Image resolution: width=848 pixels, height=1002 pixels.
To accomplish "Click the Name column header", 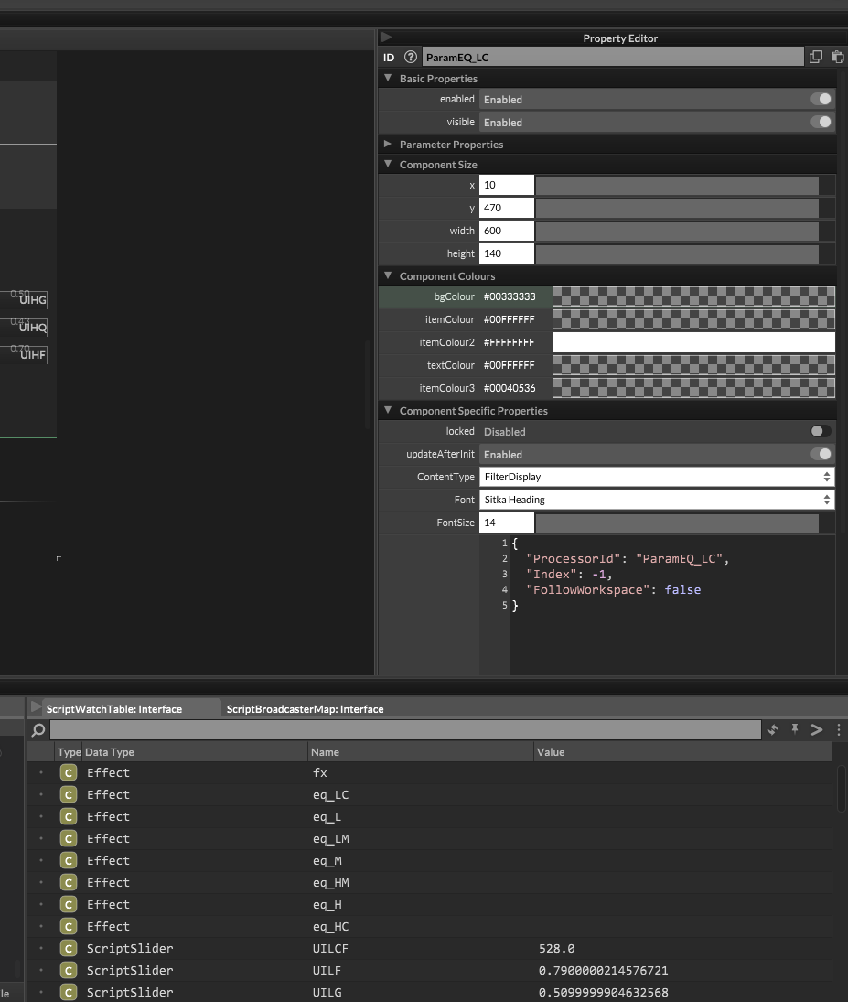I will coord(326,752).
